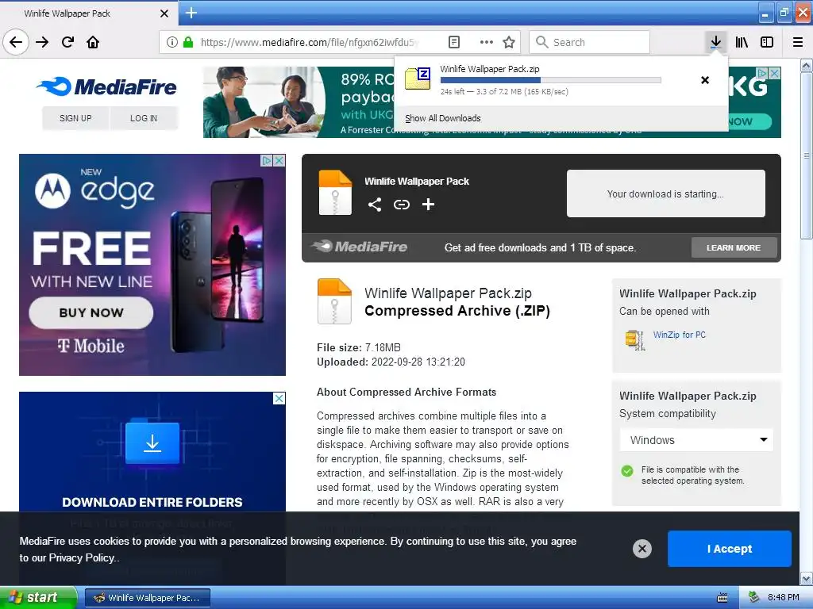Click in the Search box
The image size is (813, 609).
coord(590,42)
